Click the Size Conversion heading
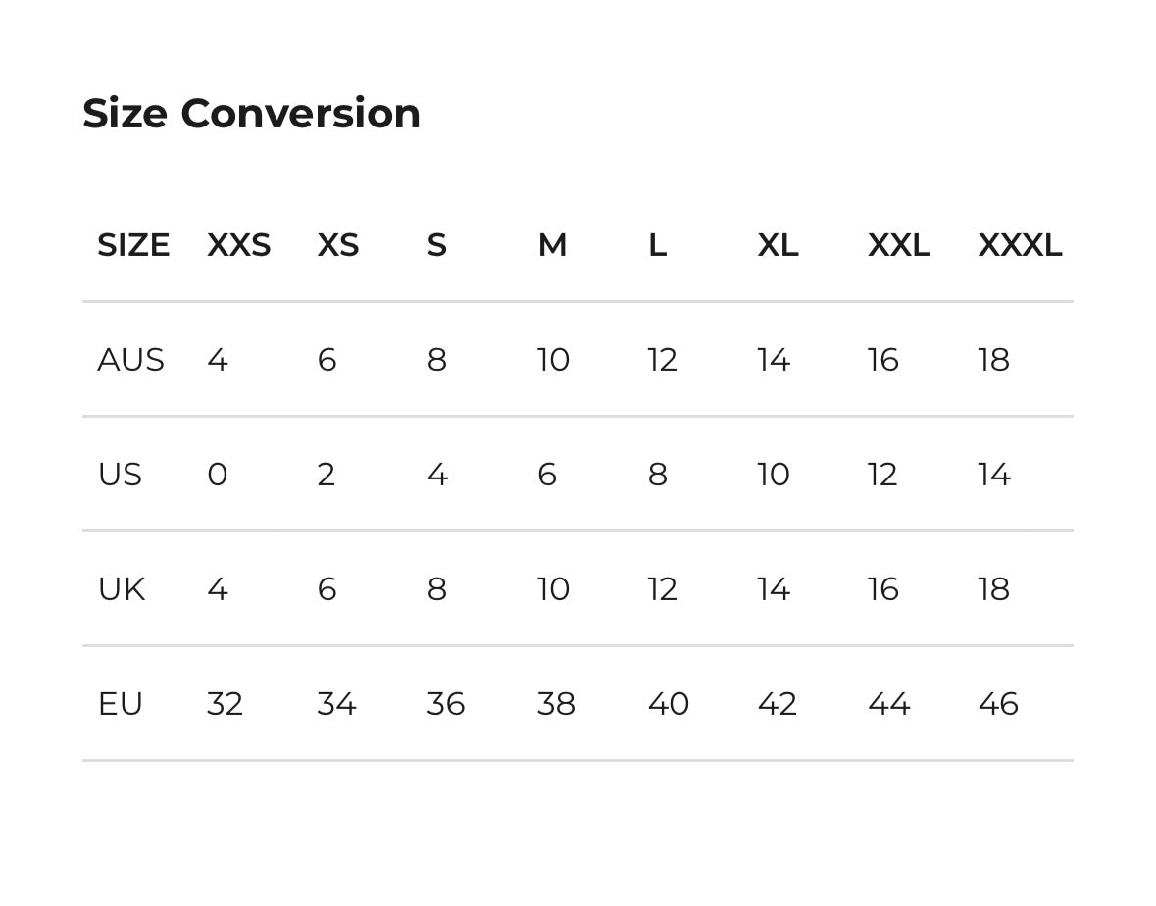 click(251, 114)
